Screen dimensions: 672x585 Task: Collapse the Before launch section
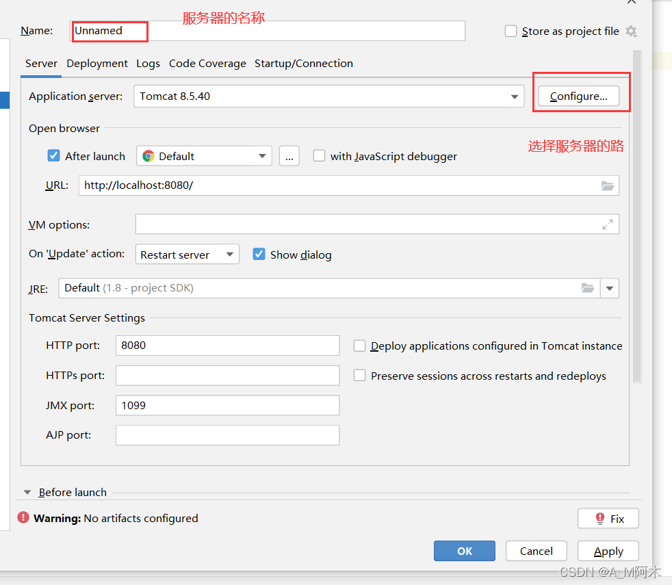(x=27, y=492)
